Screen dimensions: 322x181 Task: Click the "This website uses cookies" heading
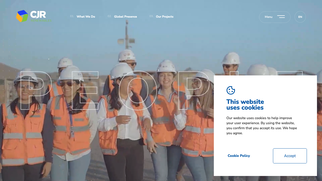[x=245, y=104]
